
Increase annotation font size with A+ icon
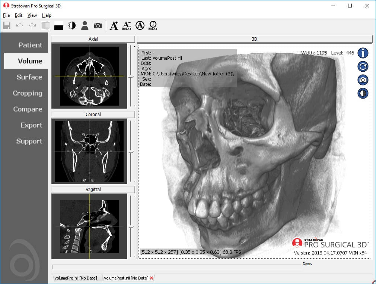coord(114,25)
